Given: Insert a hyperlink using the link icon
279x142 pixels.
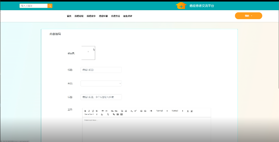Looking at the screenshot, I should click(x=114, y=114).
